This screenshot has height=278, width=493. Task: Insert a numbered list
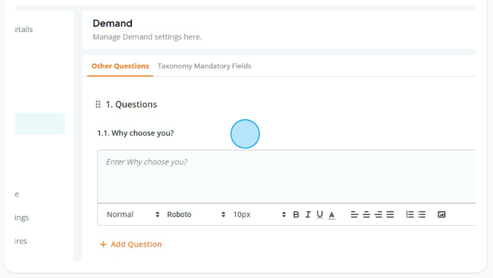coord(410,215)
